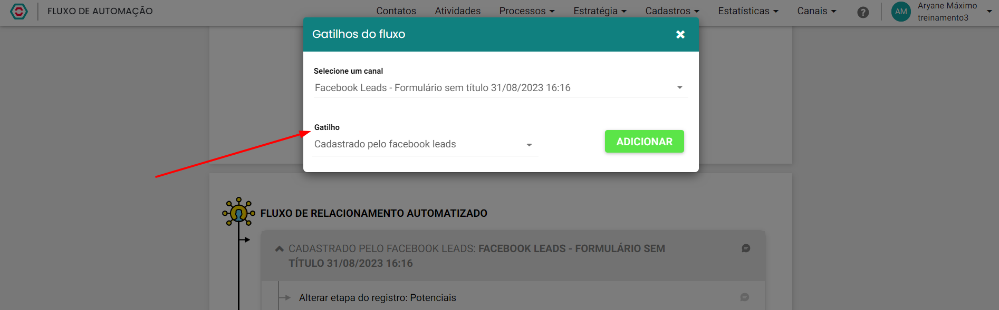Image resolution: width=999 pixels, height=310 pixels.
Task: Click the automated relationship flow network icon
Action: click(x=238, y=212)
